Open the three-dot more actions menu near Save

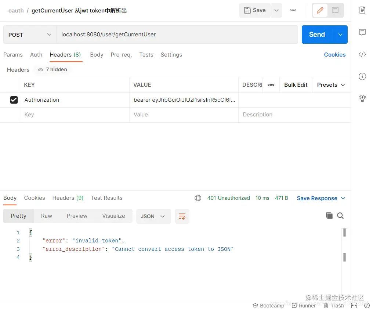pos(293,10)
